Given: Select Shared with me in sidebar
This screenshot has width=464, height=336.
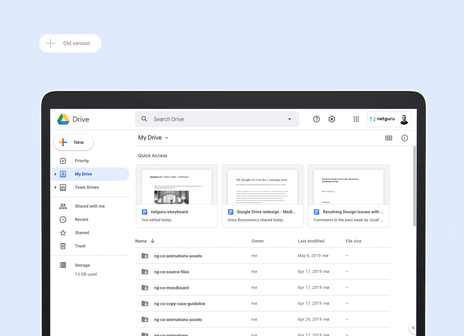Looking at the screenshot, I should pyautogui.click(x=89, y=206).
